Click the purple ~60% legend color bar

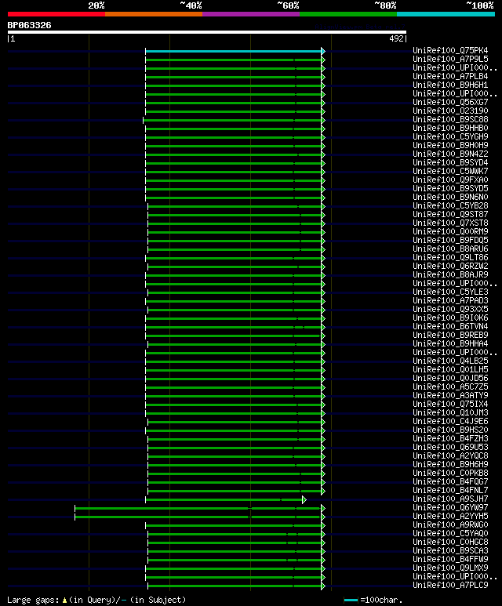coord(251,14)
